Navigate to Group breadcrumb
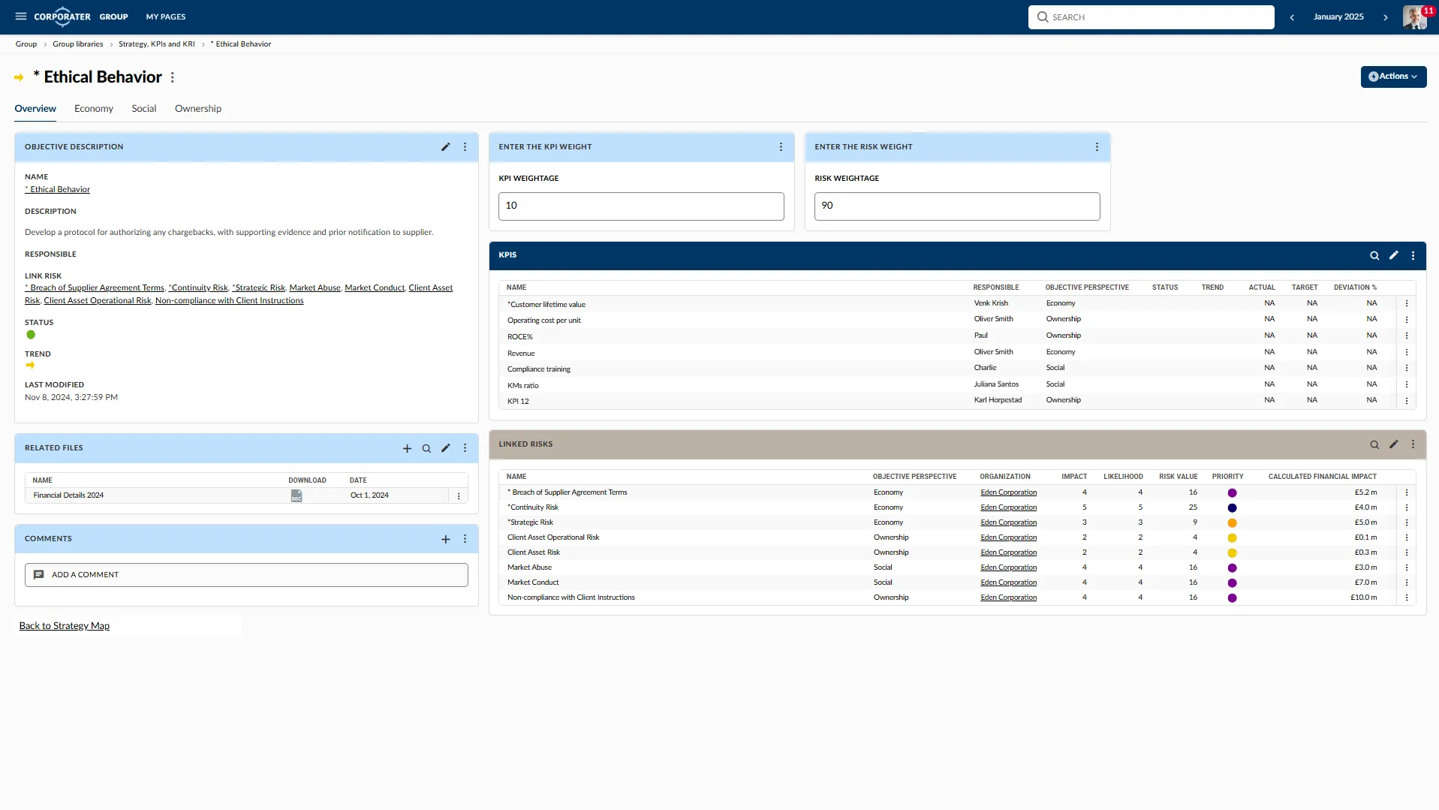1439x810 pixels. point(26,44)
